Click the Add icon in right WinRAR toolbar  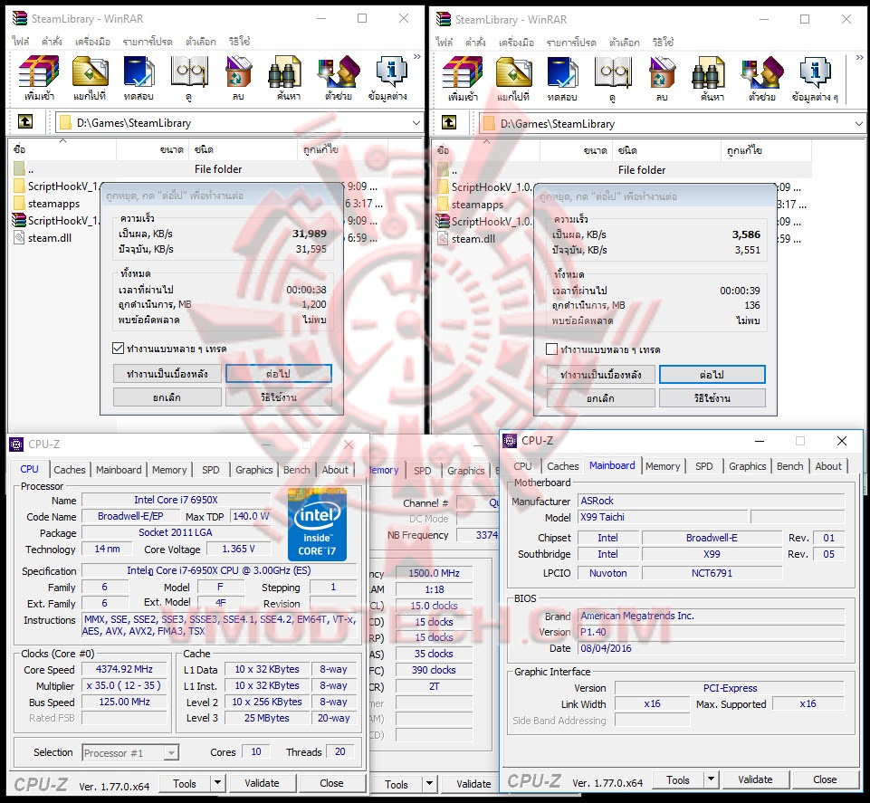[x=463, y=72]
